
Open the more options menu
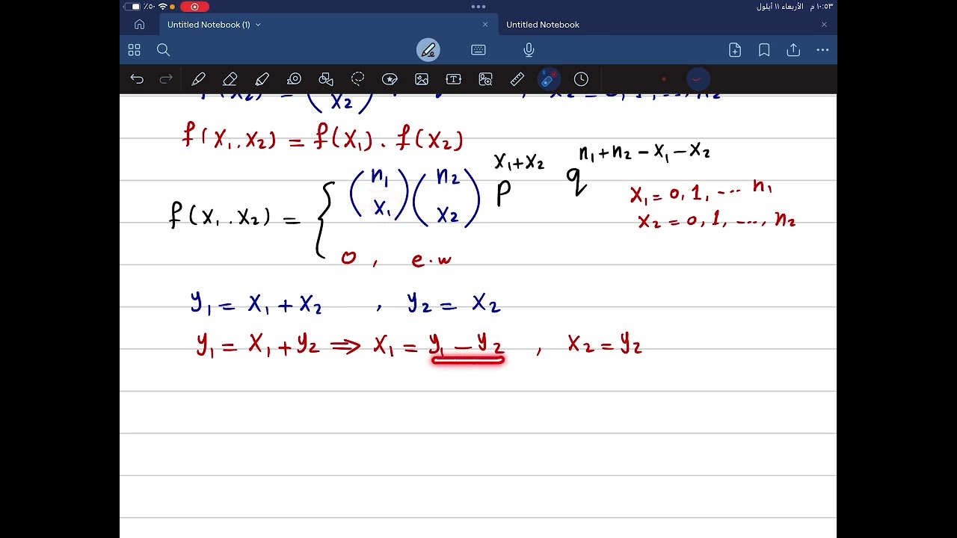pos(822,50)
